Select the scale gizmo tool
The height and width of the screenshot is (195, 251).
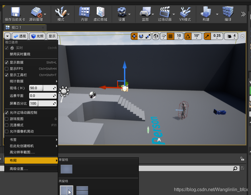[x=148, y=36]
